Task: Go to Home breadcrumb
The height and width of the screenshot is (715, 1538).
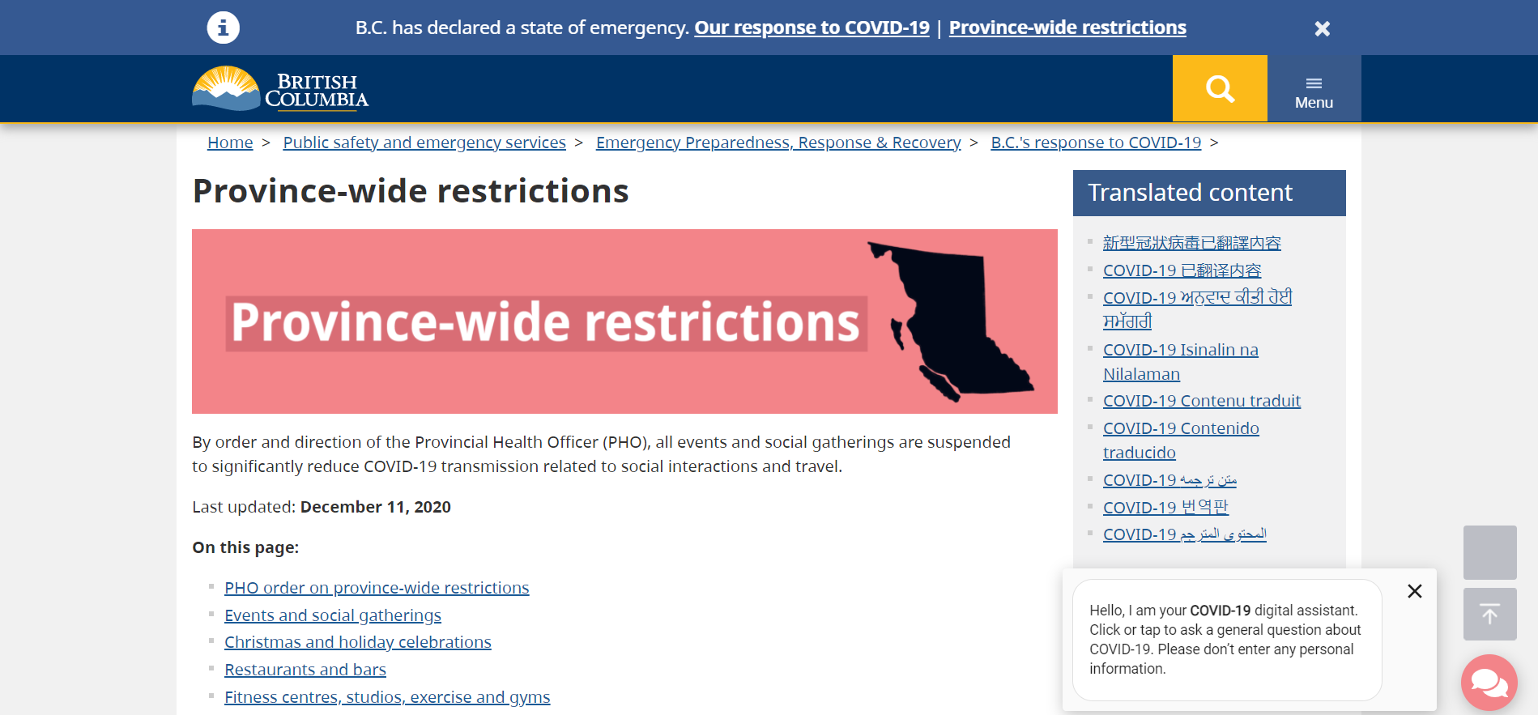Action: tap(230, 143)
